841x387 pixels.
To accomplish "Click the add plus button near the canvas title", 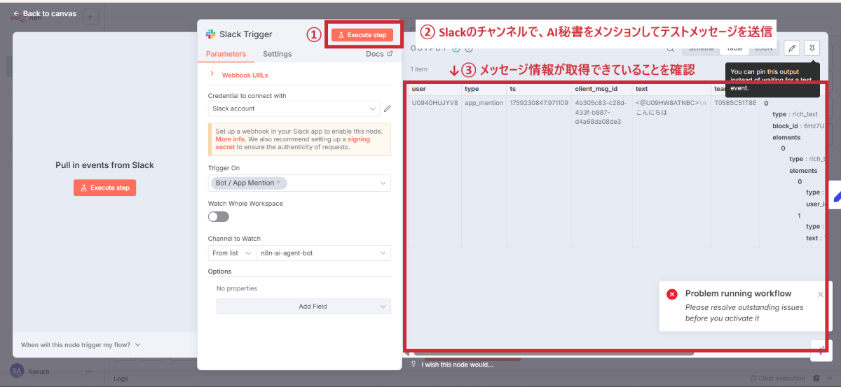I will pyautogui.click(x=91, y=16).
